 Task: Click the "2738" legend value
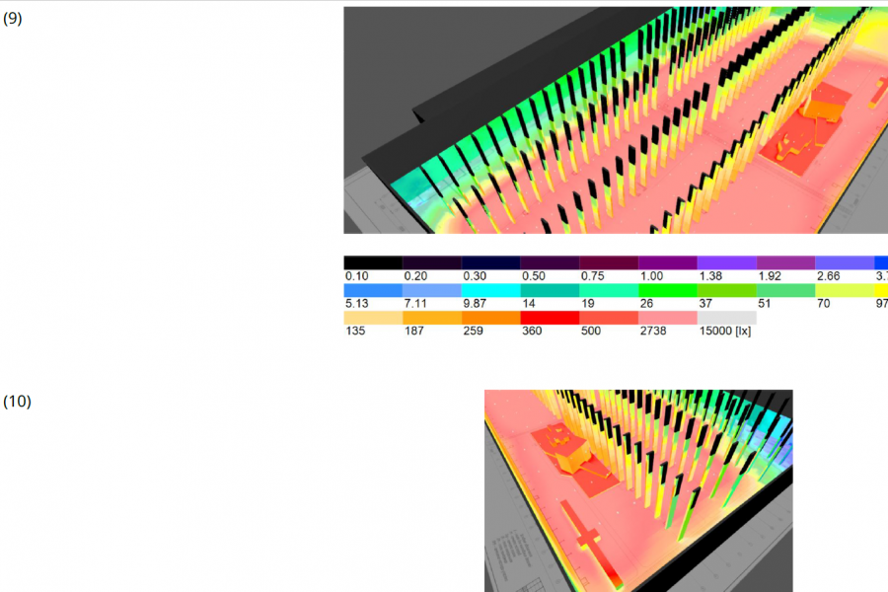tap(653, 331)
